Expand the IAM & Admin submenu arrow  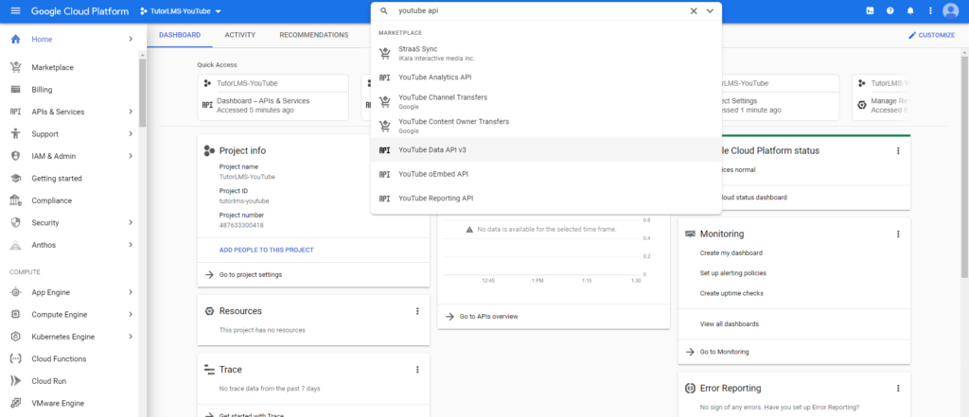pos(131,156)
